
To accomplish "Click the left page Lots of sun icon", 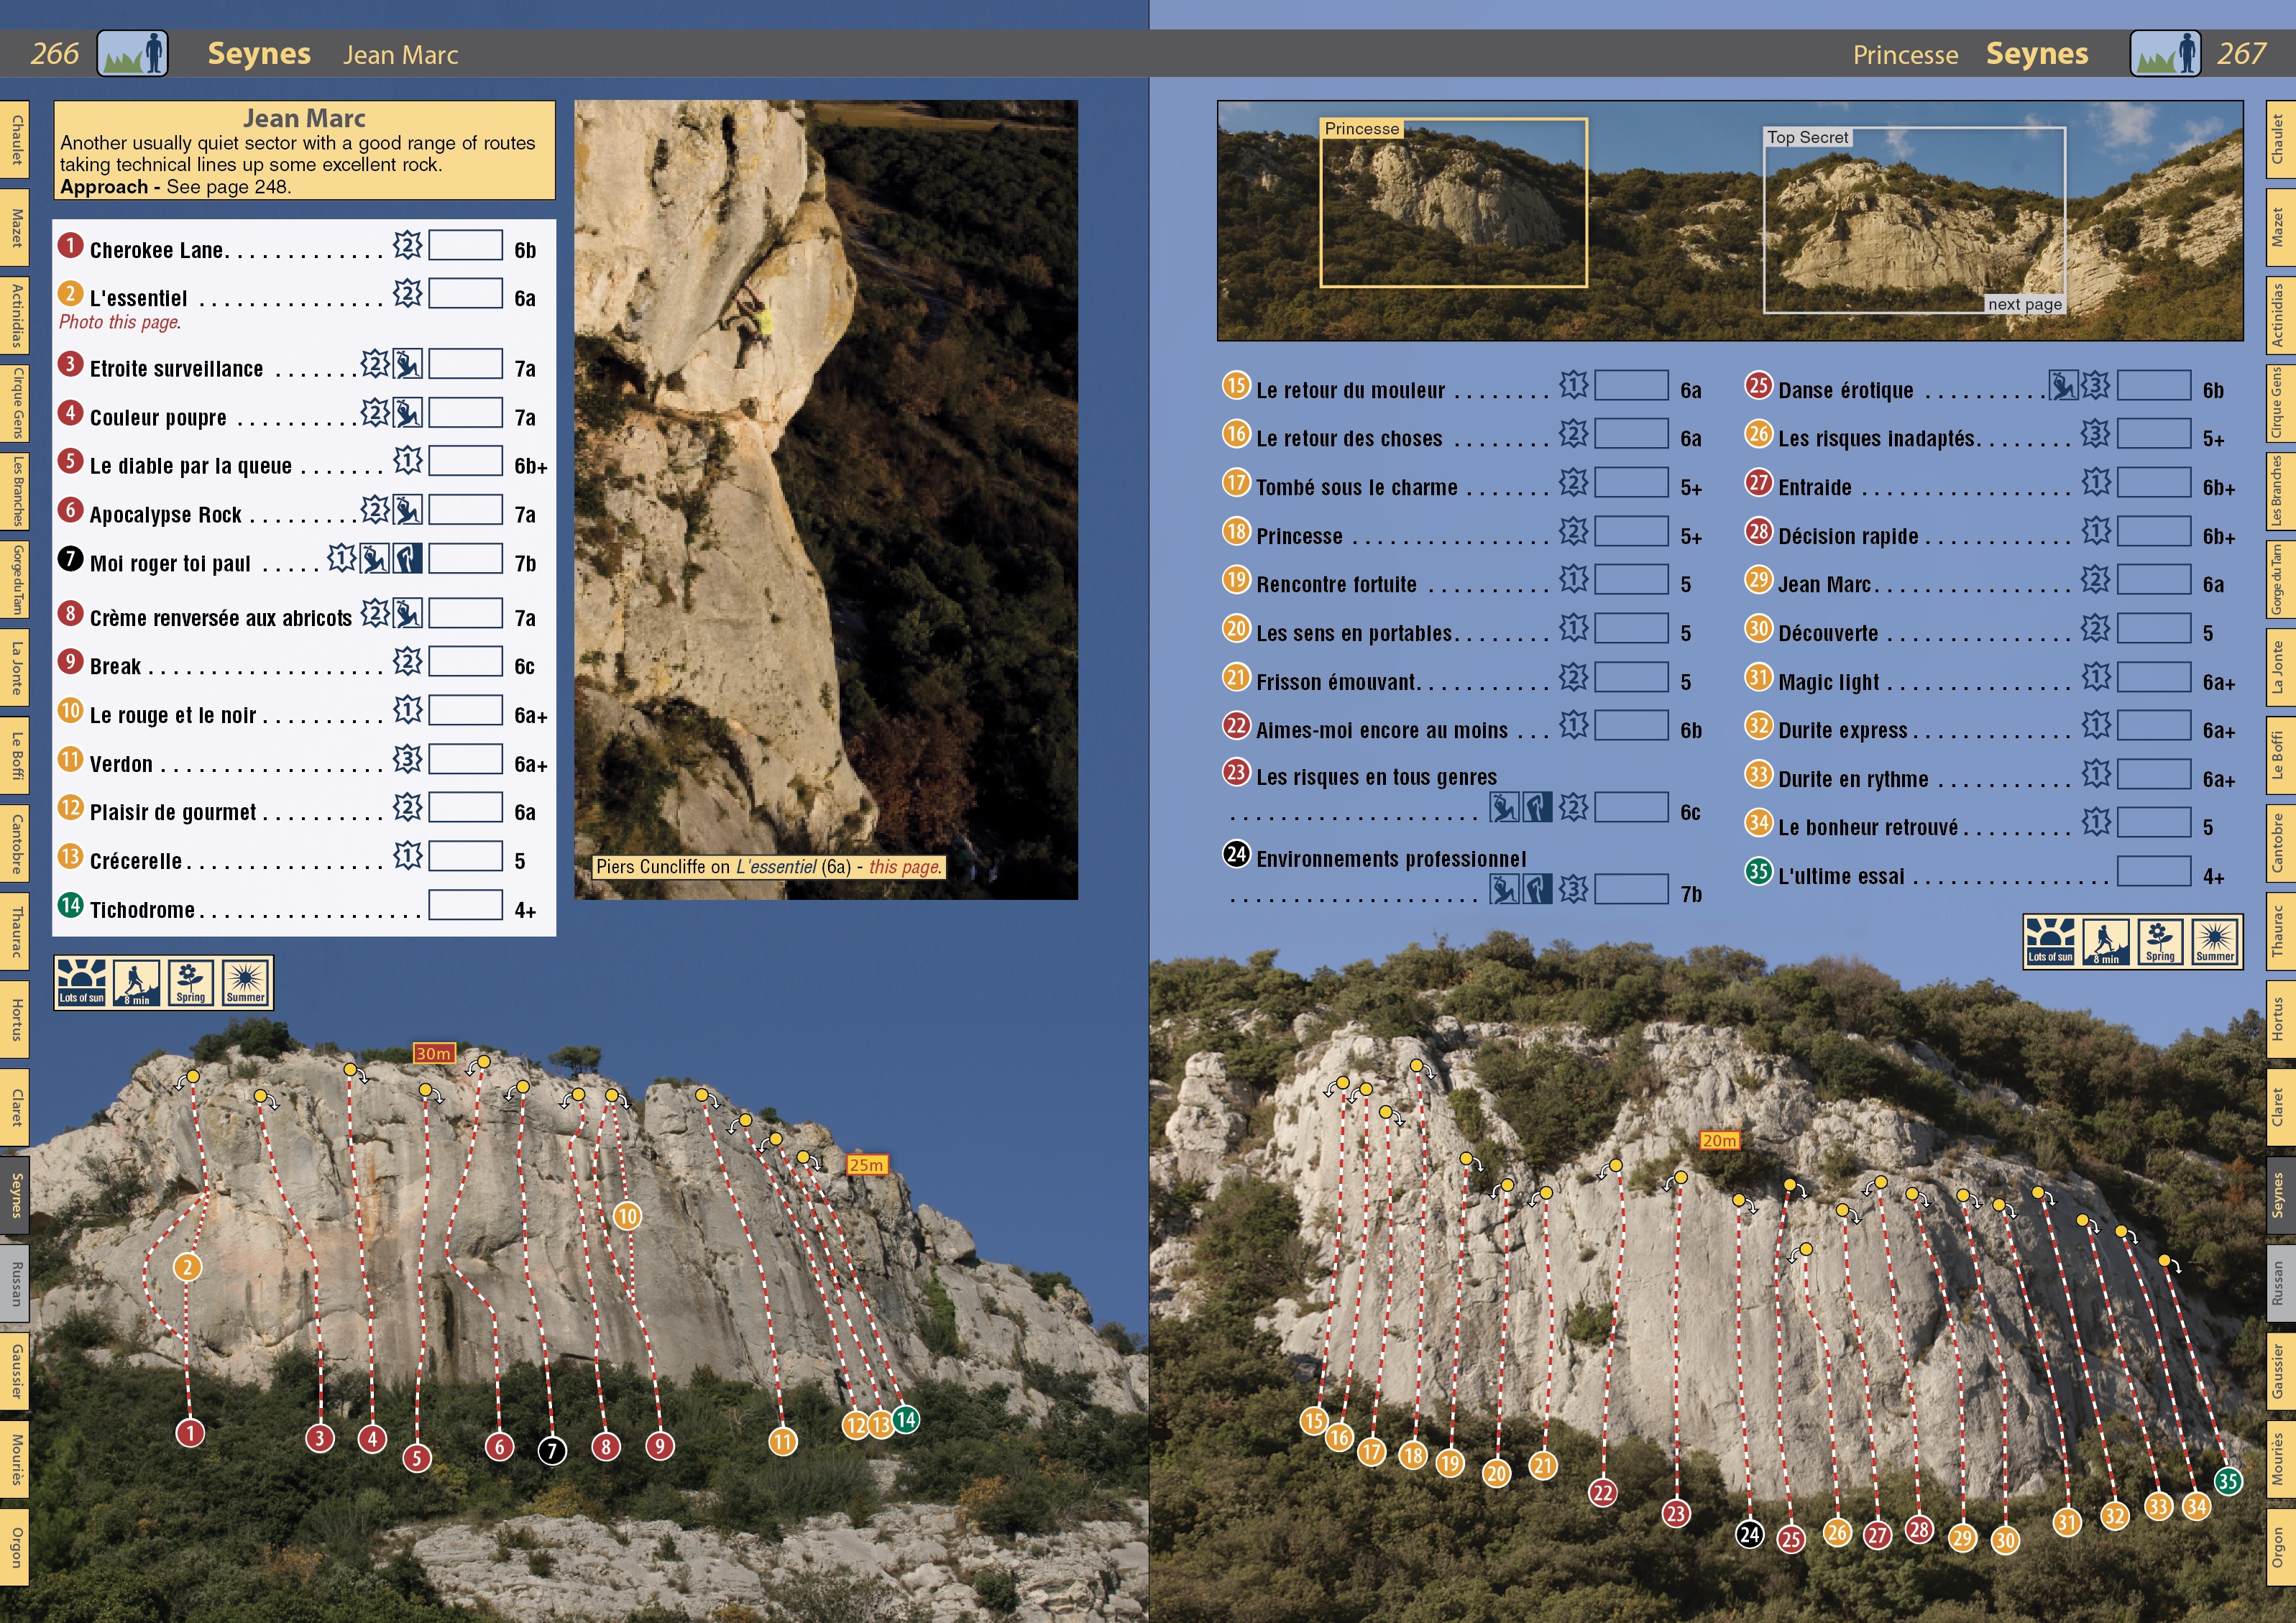I will point(81,982).
